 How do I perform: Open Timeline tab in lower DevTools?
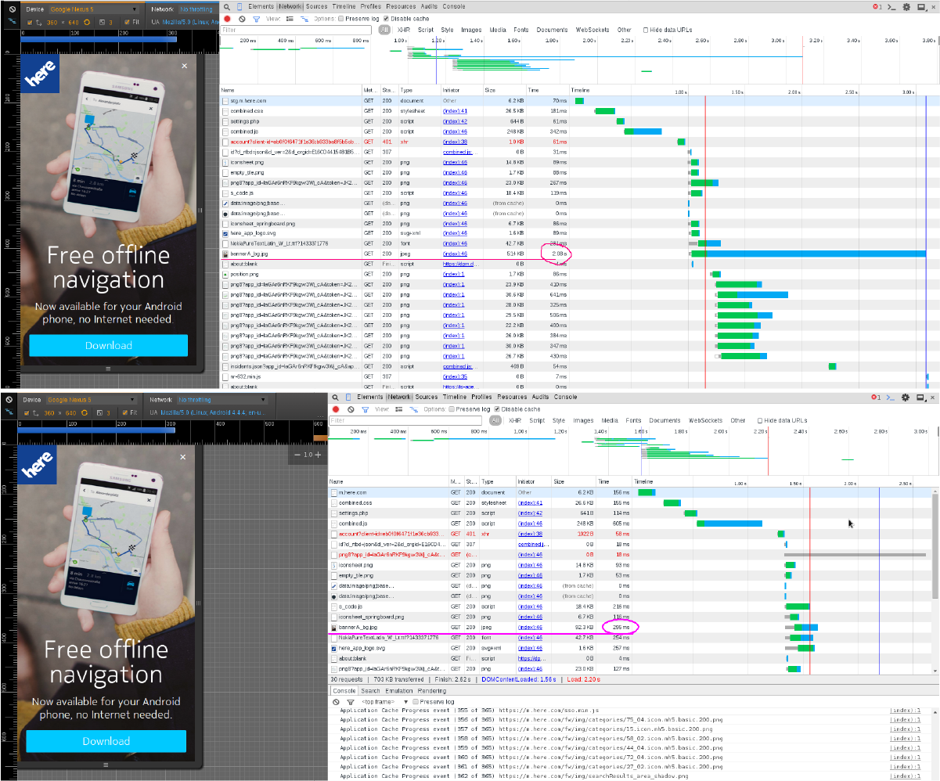[454, 398]
